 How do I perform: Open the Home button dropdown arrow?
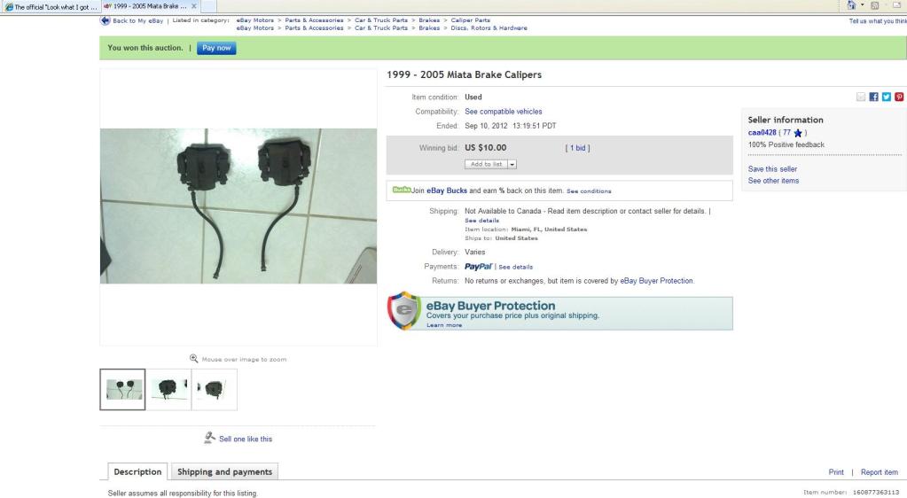point(862,5)
